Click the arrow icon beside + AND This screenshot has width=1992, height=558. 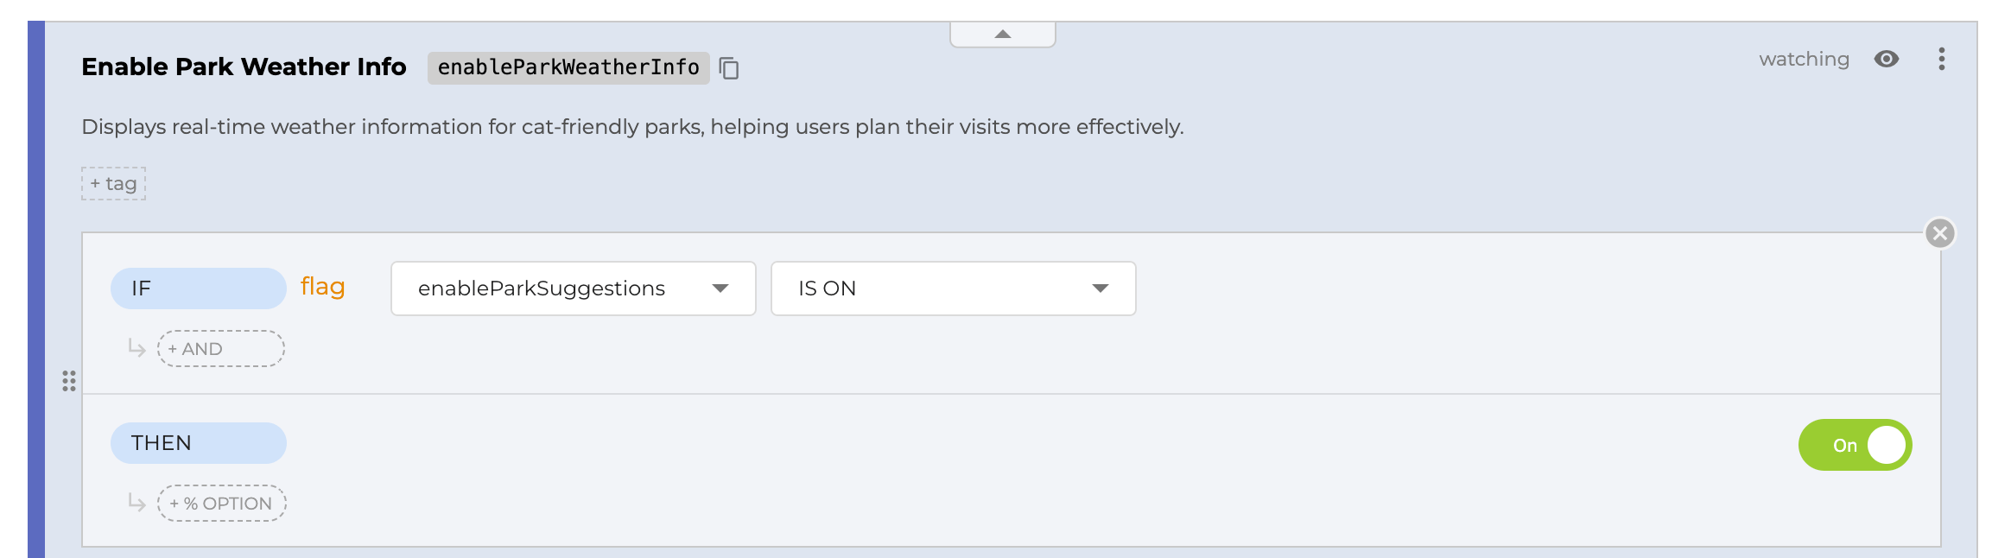(136, 347)
